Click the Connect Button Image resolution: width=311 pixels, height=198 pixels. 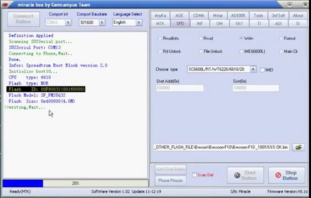23,19
